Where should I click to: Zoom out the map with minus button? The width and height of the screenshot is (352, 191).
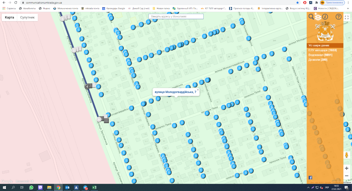(x=347, y=175)
